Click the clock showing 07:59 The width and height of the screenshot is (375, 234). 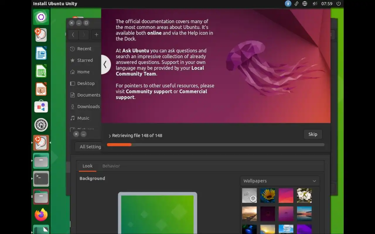click(x=327, y=4)
